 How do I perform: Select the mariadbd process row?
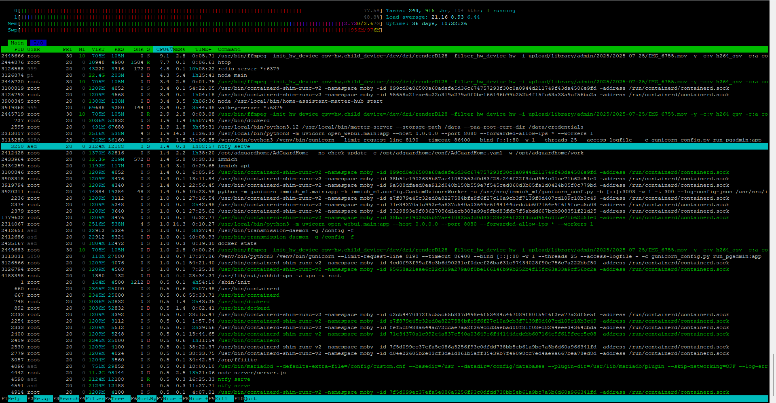385,366
